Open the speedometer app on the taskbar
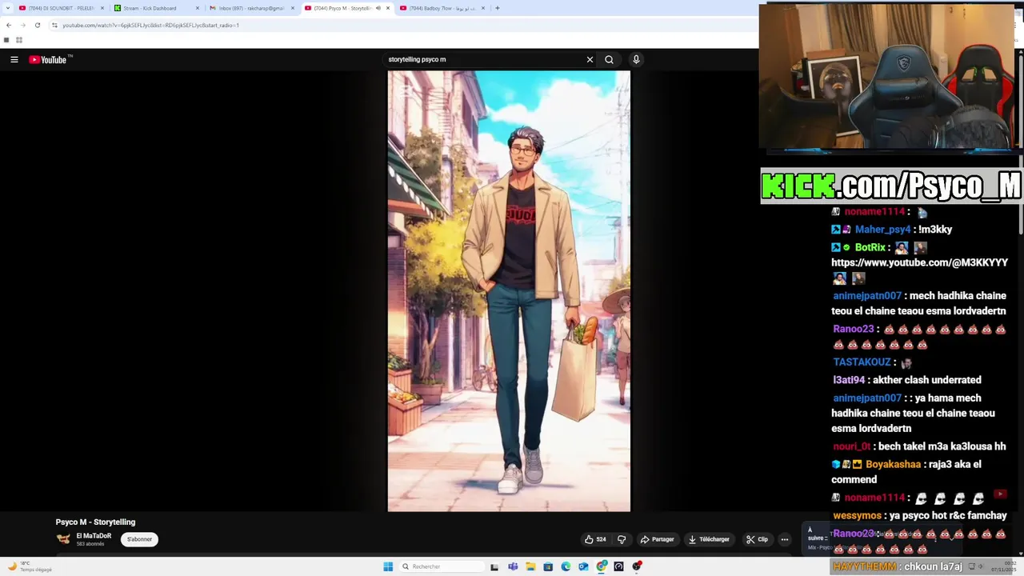Image resolution: width=1024 pixels, height=576 pixels. click(x=618, y=566)
